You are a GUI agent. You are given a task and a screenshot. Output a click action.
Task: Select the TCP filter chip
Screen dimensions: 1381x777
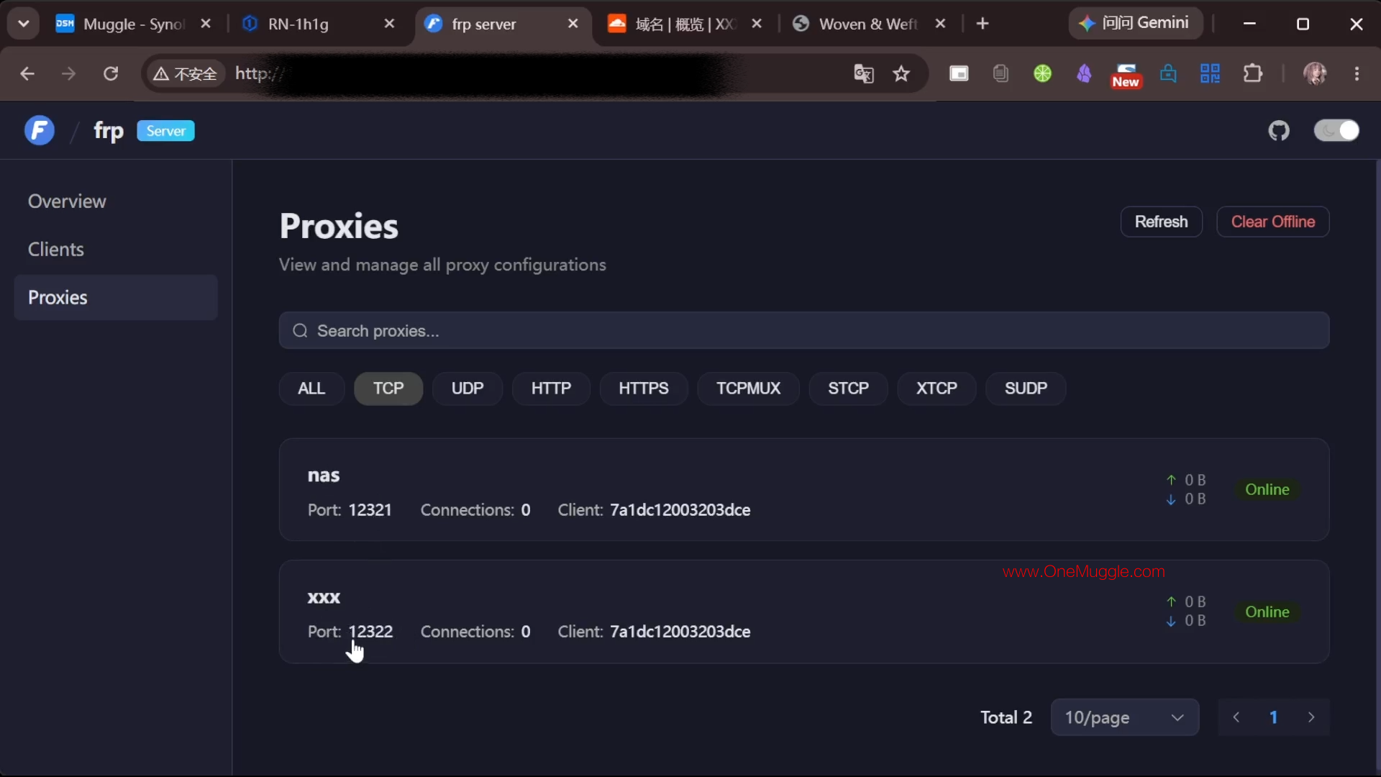pos(388,388)
